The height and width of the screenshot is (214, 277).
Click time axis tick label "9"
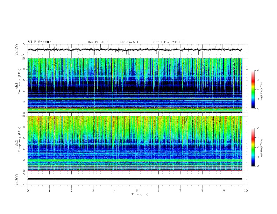click(224, 191)
